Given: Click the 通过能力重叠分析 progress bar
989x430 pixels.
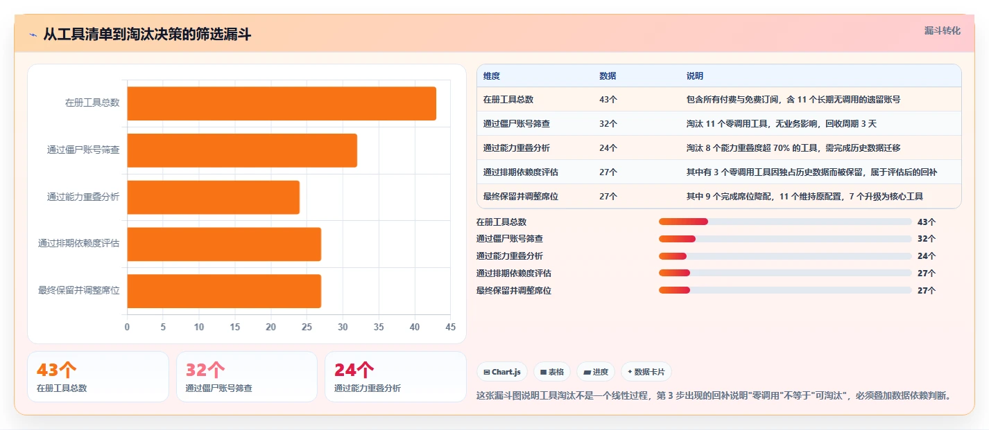Looking at the screenshot, I should click(785, 256).
